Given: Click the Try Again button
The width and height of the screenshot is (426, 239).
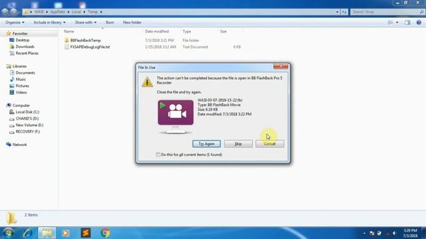Looking at the screenshot, I should tap(206, 144).
